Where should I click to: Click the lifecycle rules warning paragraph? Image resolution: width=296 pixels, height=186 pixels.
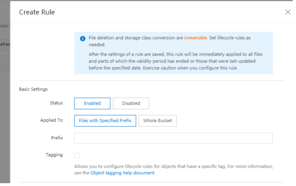[x=176, y=61]
